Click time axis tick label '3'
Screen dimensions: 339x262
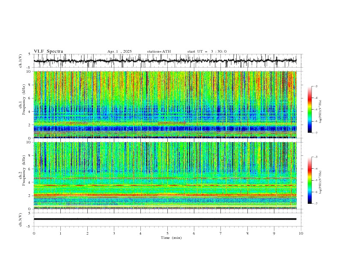[114, 233]
